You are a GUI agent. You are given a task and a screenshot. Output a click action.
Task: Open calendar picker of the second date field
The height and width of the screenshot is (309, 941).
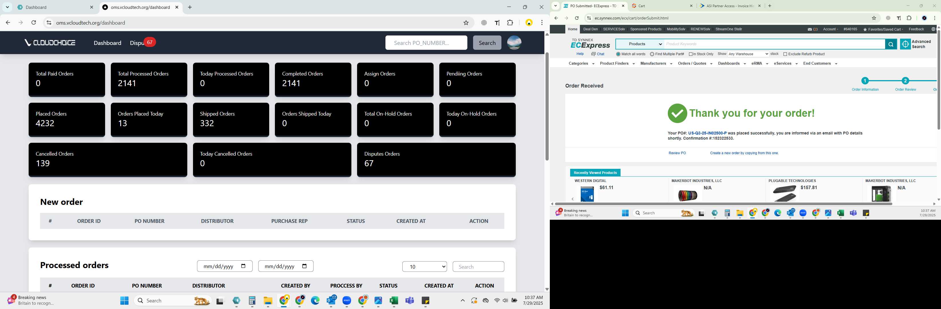point(305,266)
